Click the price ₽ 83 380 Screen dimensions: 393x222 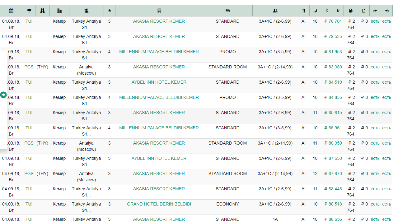click(333, 67)
